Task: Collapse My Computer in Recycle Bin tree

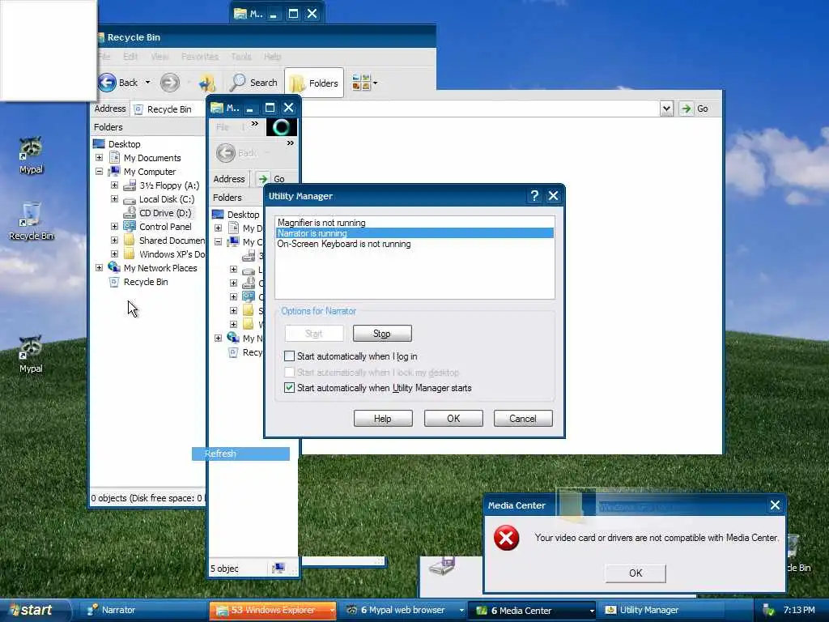Action: 99,172
